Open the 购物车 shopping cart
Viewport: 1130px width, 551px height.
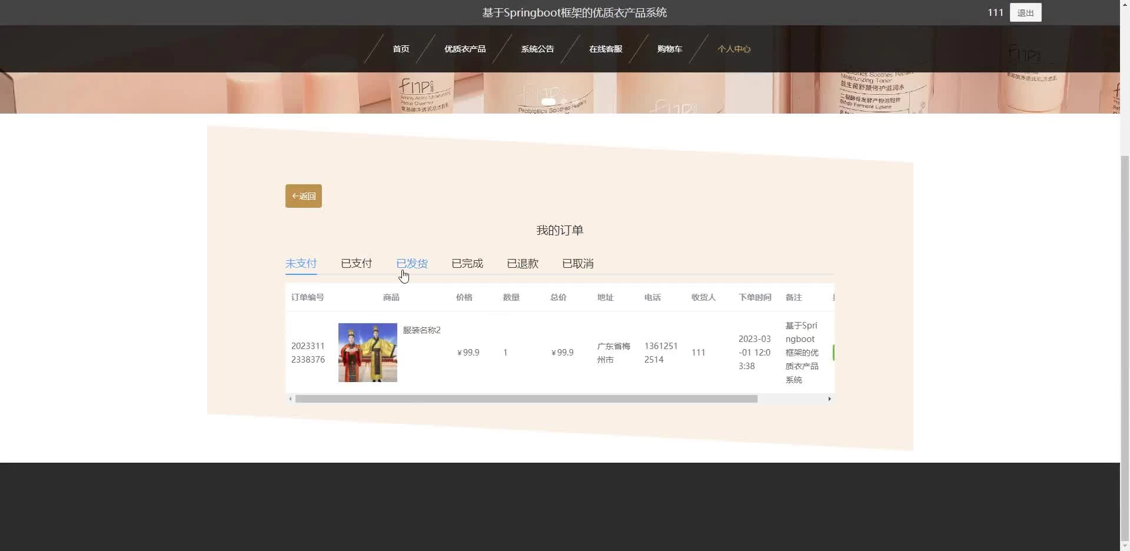pyautogui.click(x=670, y=49)
